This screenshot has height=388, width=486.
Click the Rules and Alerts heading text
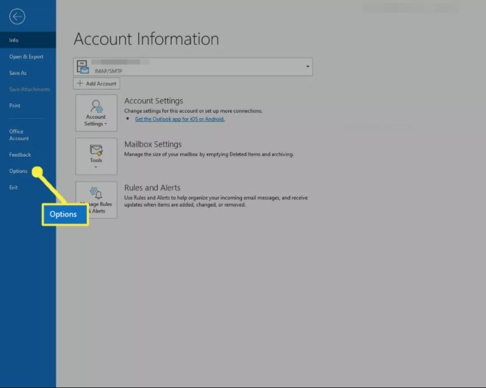tap(152, 188)
